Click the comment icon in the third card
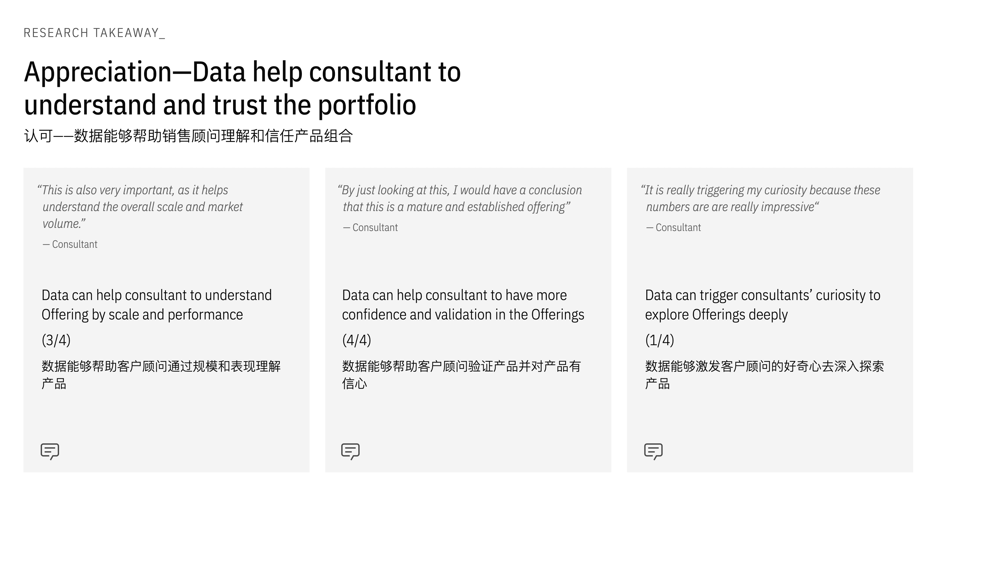Screen dimensions: 1008x567 tap(653, 451)
